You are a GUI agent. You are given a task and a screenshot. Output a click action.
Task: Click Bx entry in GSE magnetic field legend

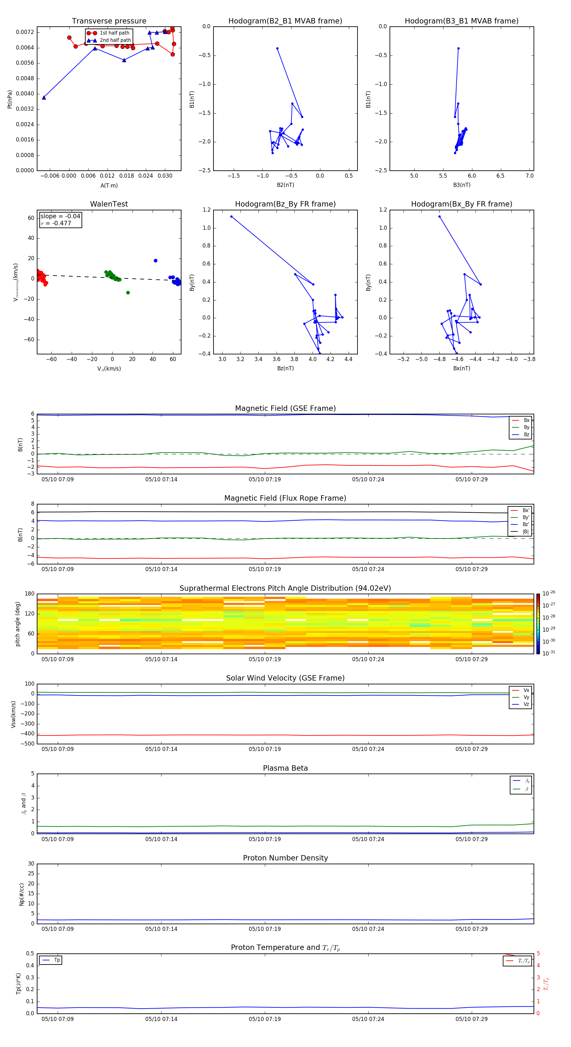click(x=521, y=420)
